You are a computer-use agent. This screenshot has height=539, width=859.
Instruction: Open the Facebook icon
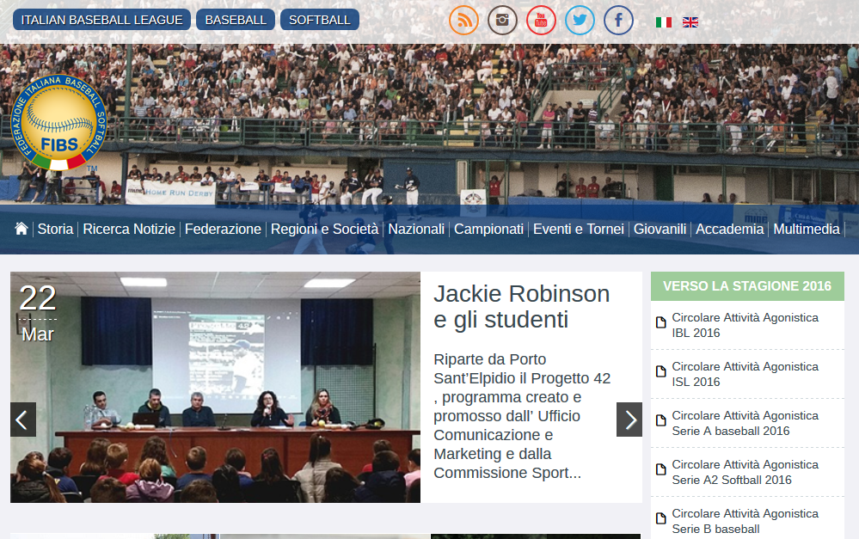point(618,21)
